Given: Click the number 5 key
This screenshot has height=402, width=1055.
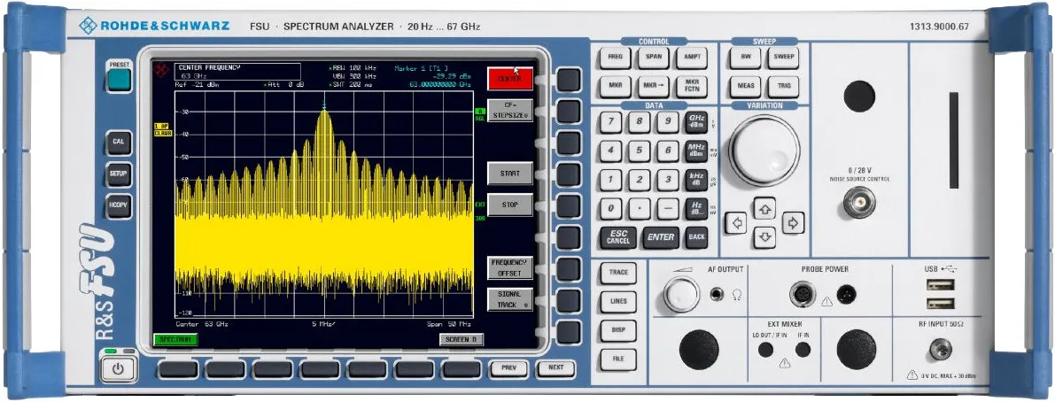Looking at the screenshot, I should [x=640, y=151].
